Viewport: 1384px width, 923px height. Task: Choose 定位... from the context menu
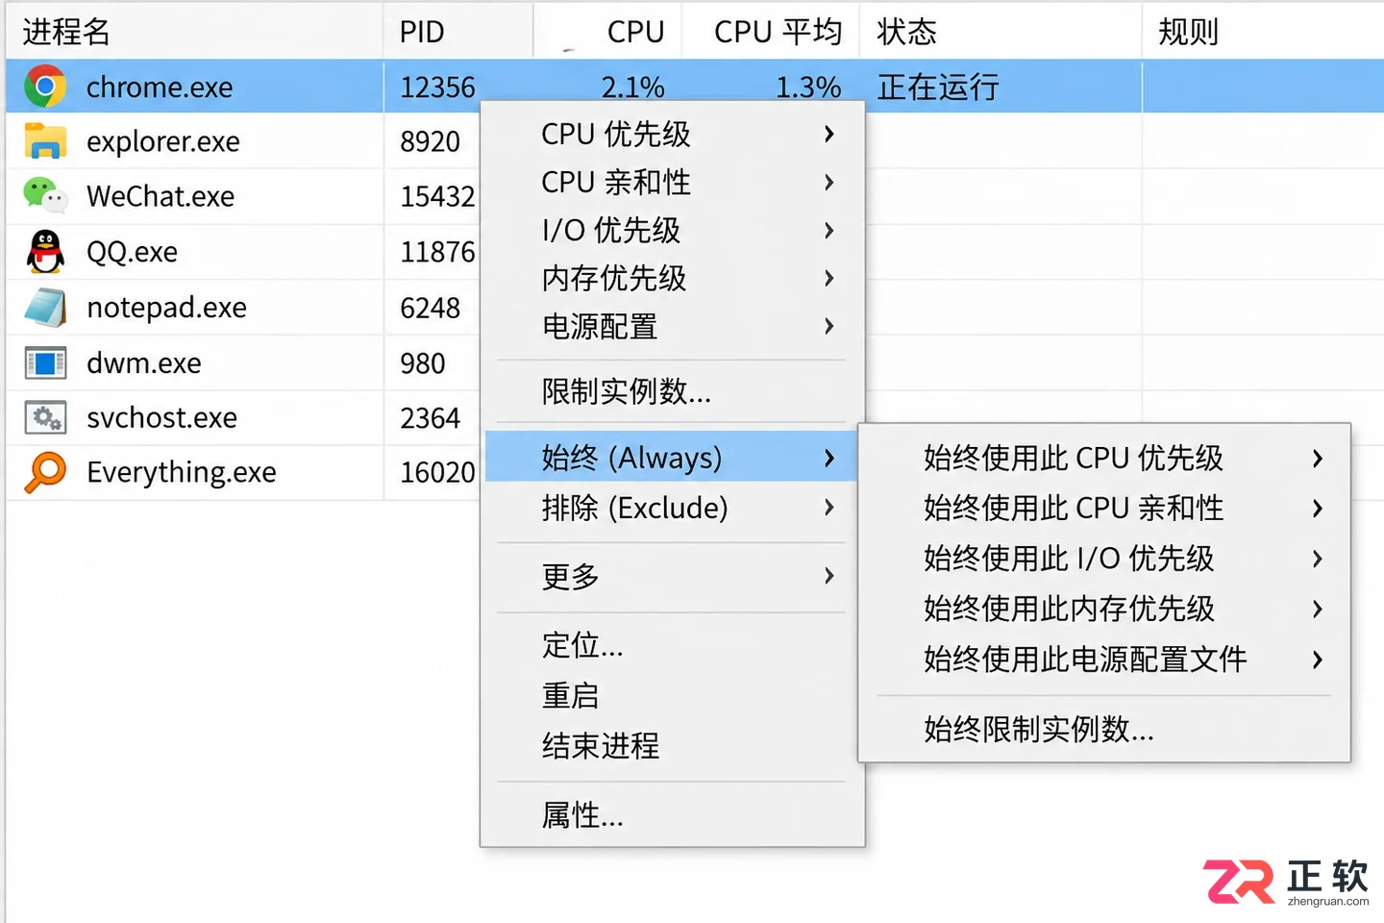(672, 645)
